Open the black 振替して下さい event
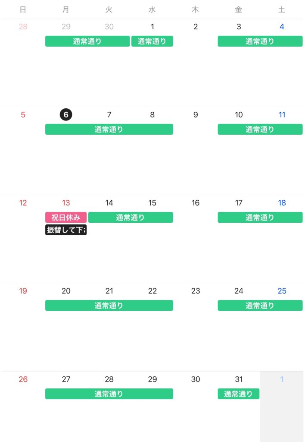This screenshot has width=305, height=442. (66, 230)
